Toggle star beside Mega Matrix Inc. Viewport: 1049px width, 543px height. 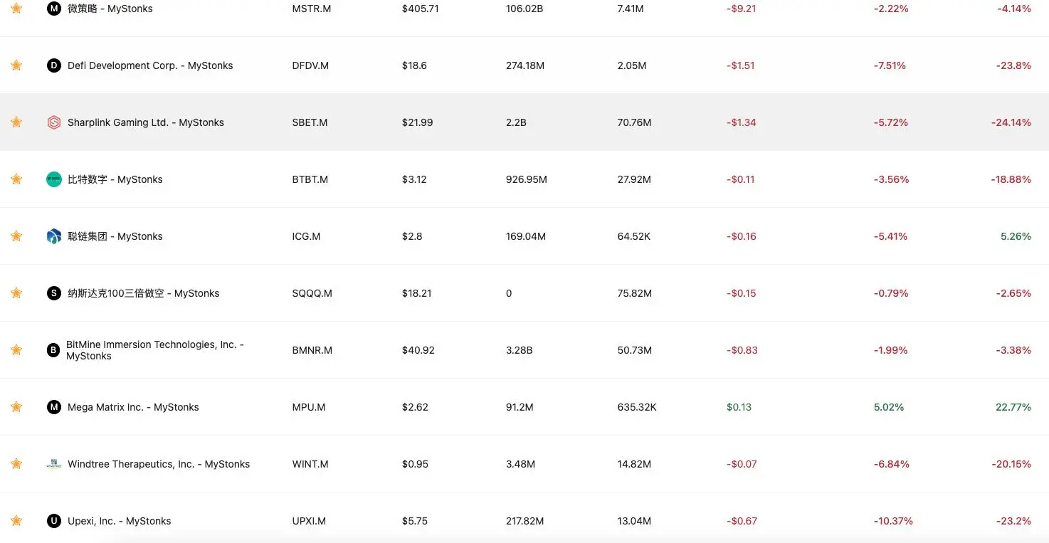click(x=16, y=407)
